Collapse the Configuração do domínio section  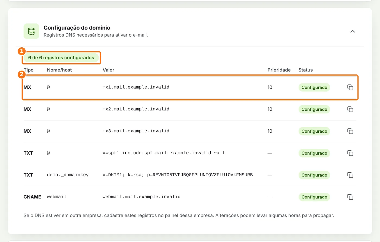[352, 31]
